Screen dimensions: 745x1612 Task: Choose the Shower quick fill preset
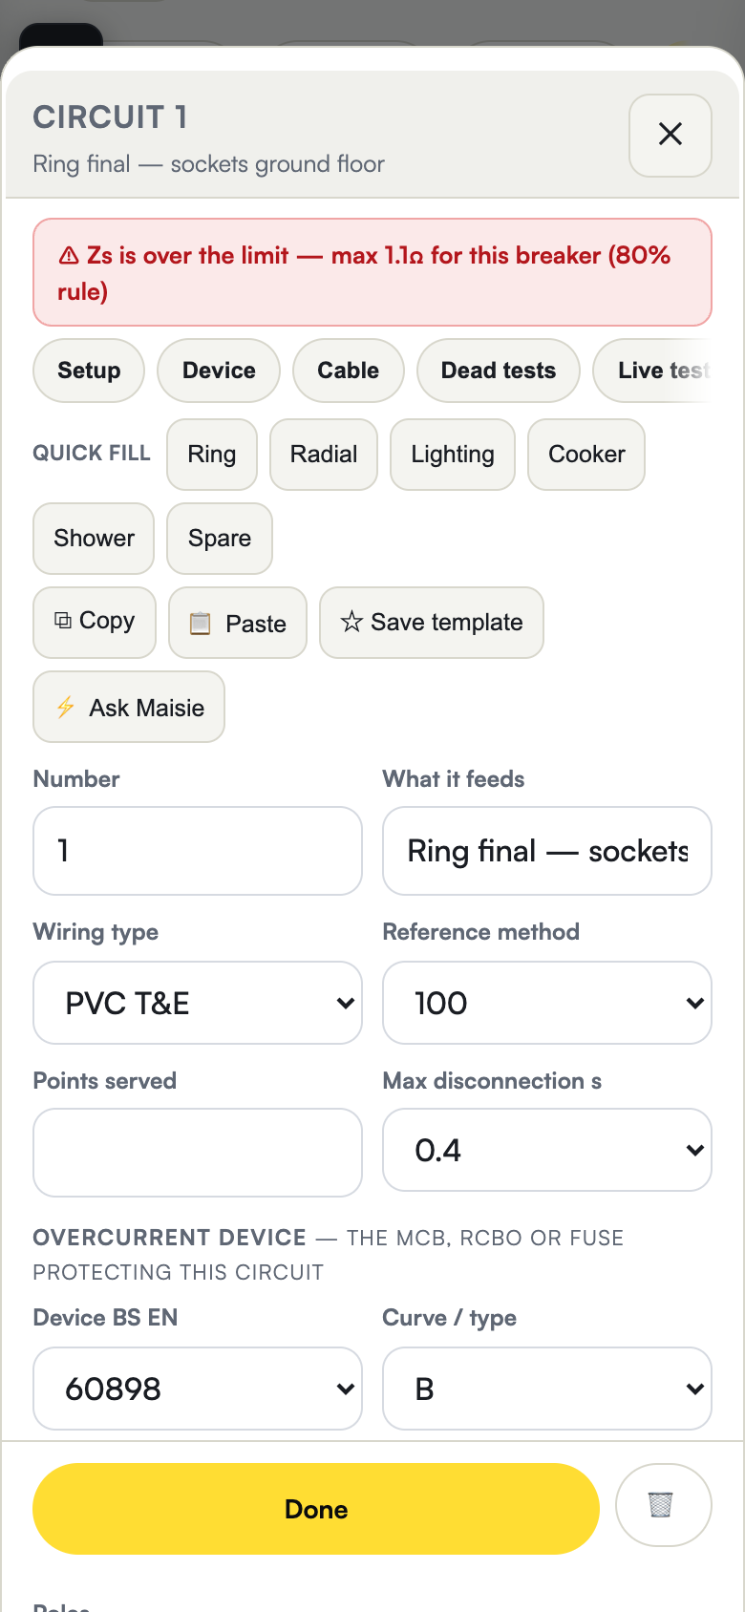[94, 539]
